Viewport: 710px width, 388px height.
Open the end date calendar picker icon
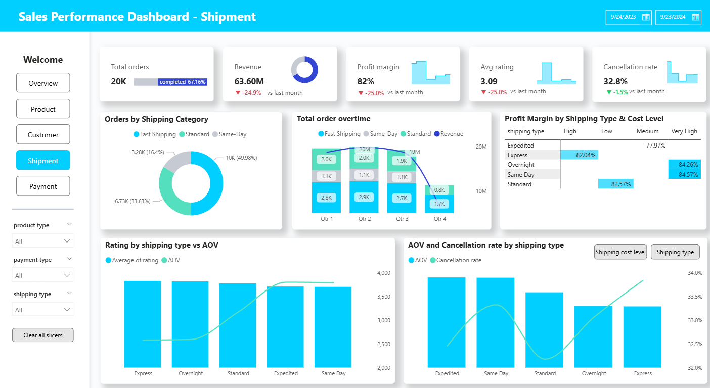pos(695,17)
